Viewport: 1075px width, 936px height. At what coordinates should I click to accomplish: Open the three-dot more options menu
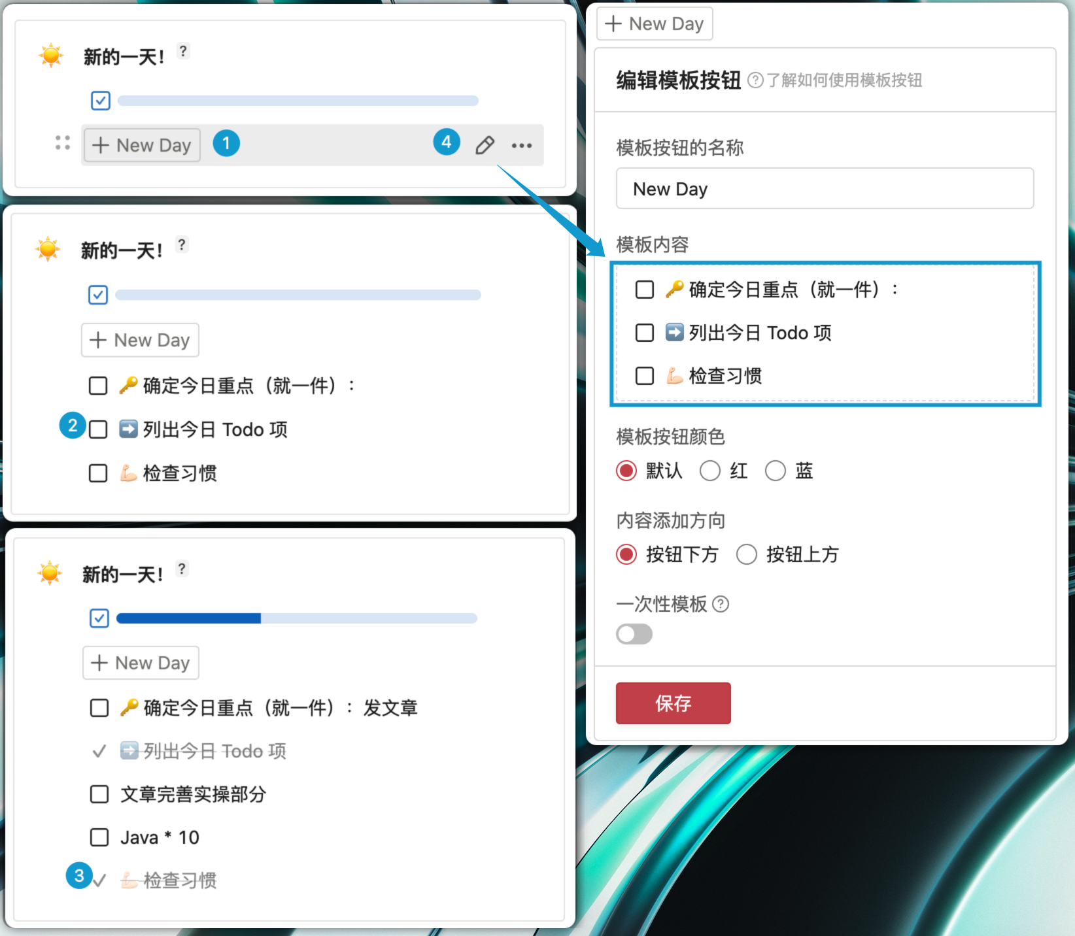pos(522,145)
